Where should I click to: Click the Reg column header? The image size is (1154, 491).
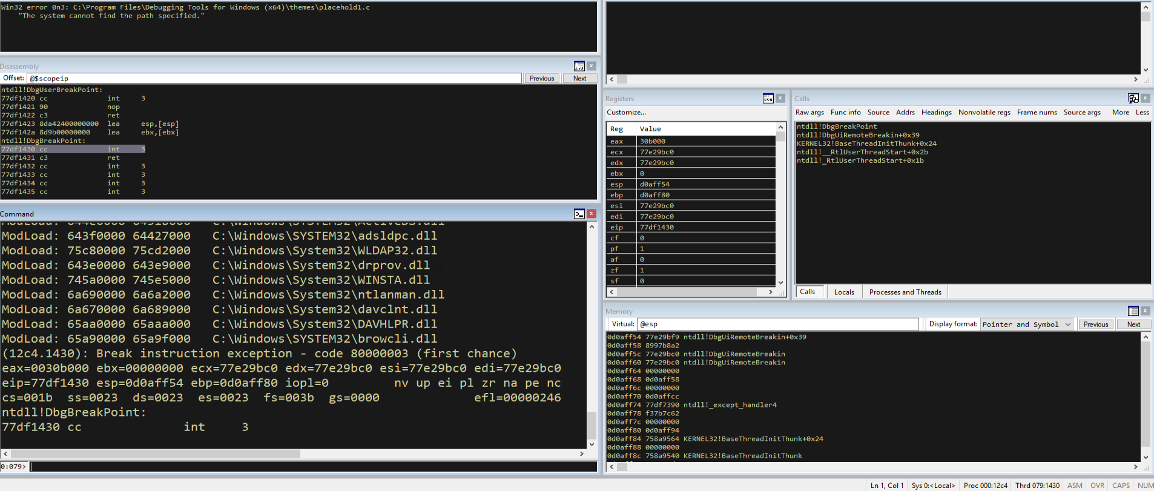[621, 129]
